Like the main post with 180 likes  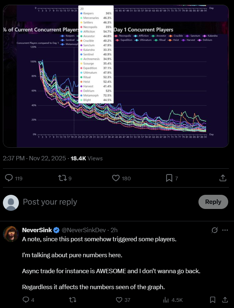coord(116,178)
